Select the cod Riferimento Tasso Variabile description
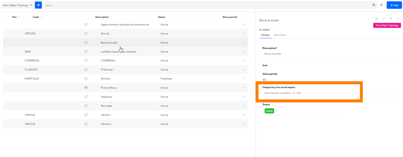The image size is (403, 157). coord(118,52)
